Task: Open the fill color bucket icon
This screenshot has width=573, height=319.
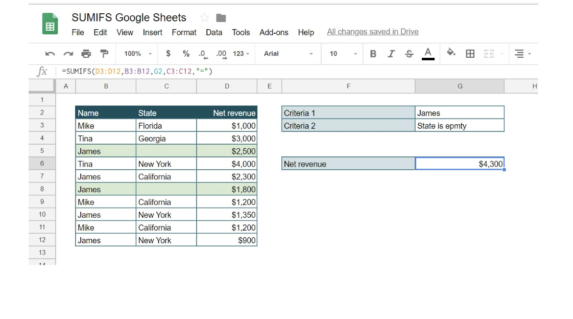Action: pos(451,53)
